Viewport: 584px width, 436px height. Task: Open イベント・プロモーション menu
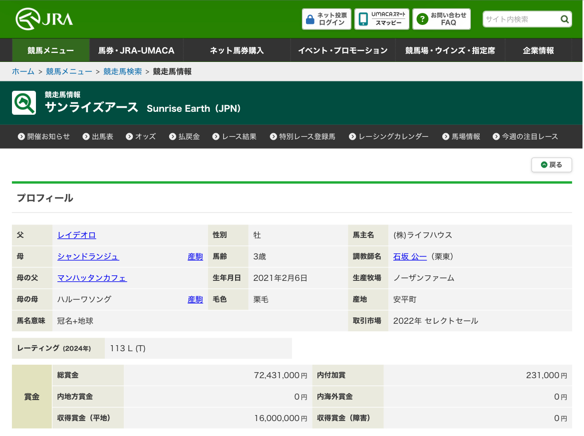[x=342, y=50]
